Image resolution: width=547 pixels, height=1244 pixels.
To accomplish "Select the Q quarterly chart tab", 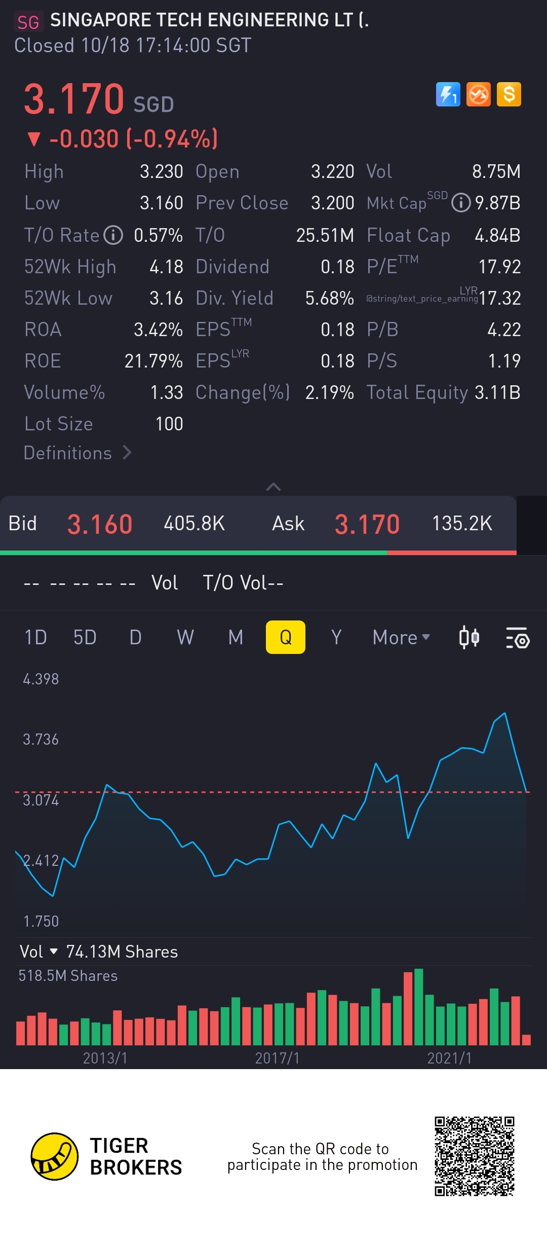I will [x=286, y=637].
